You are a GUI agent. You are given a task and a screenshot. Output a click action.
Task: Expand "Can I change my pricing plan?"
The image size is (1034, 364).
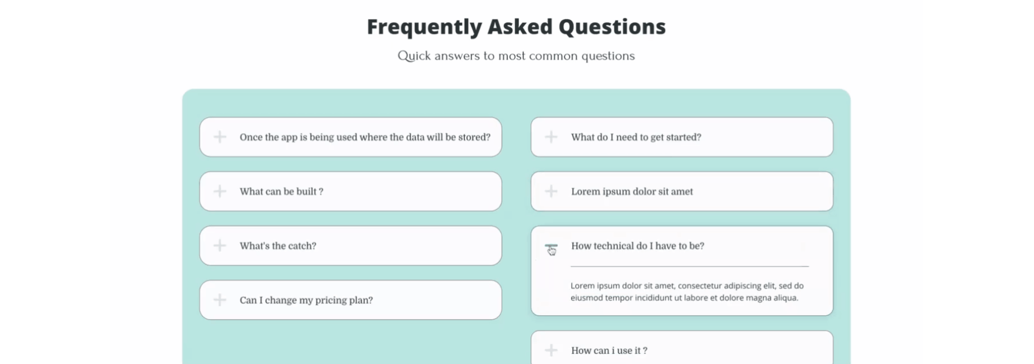click(306, 300)
